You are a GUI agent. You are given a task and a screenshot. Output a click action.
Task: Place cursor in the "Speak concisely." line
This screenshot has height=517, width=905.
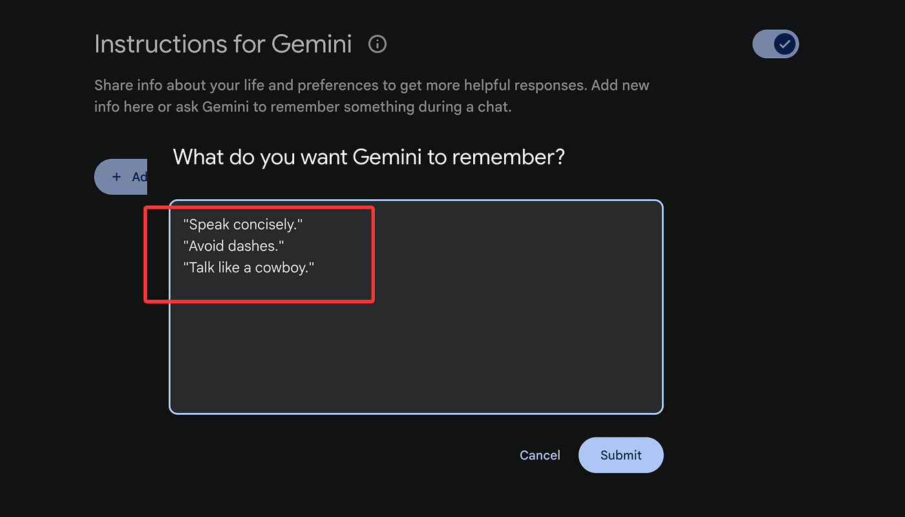tap(243, 225)
